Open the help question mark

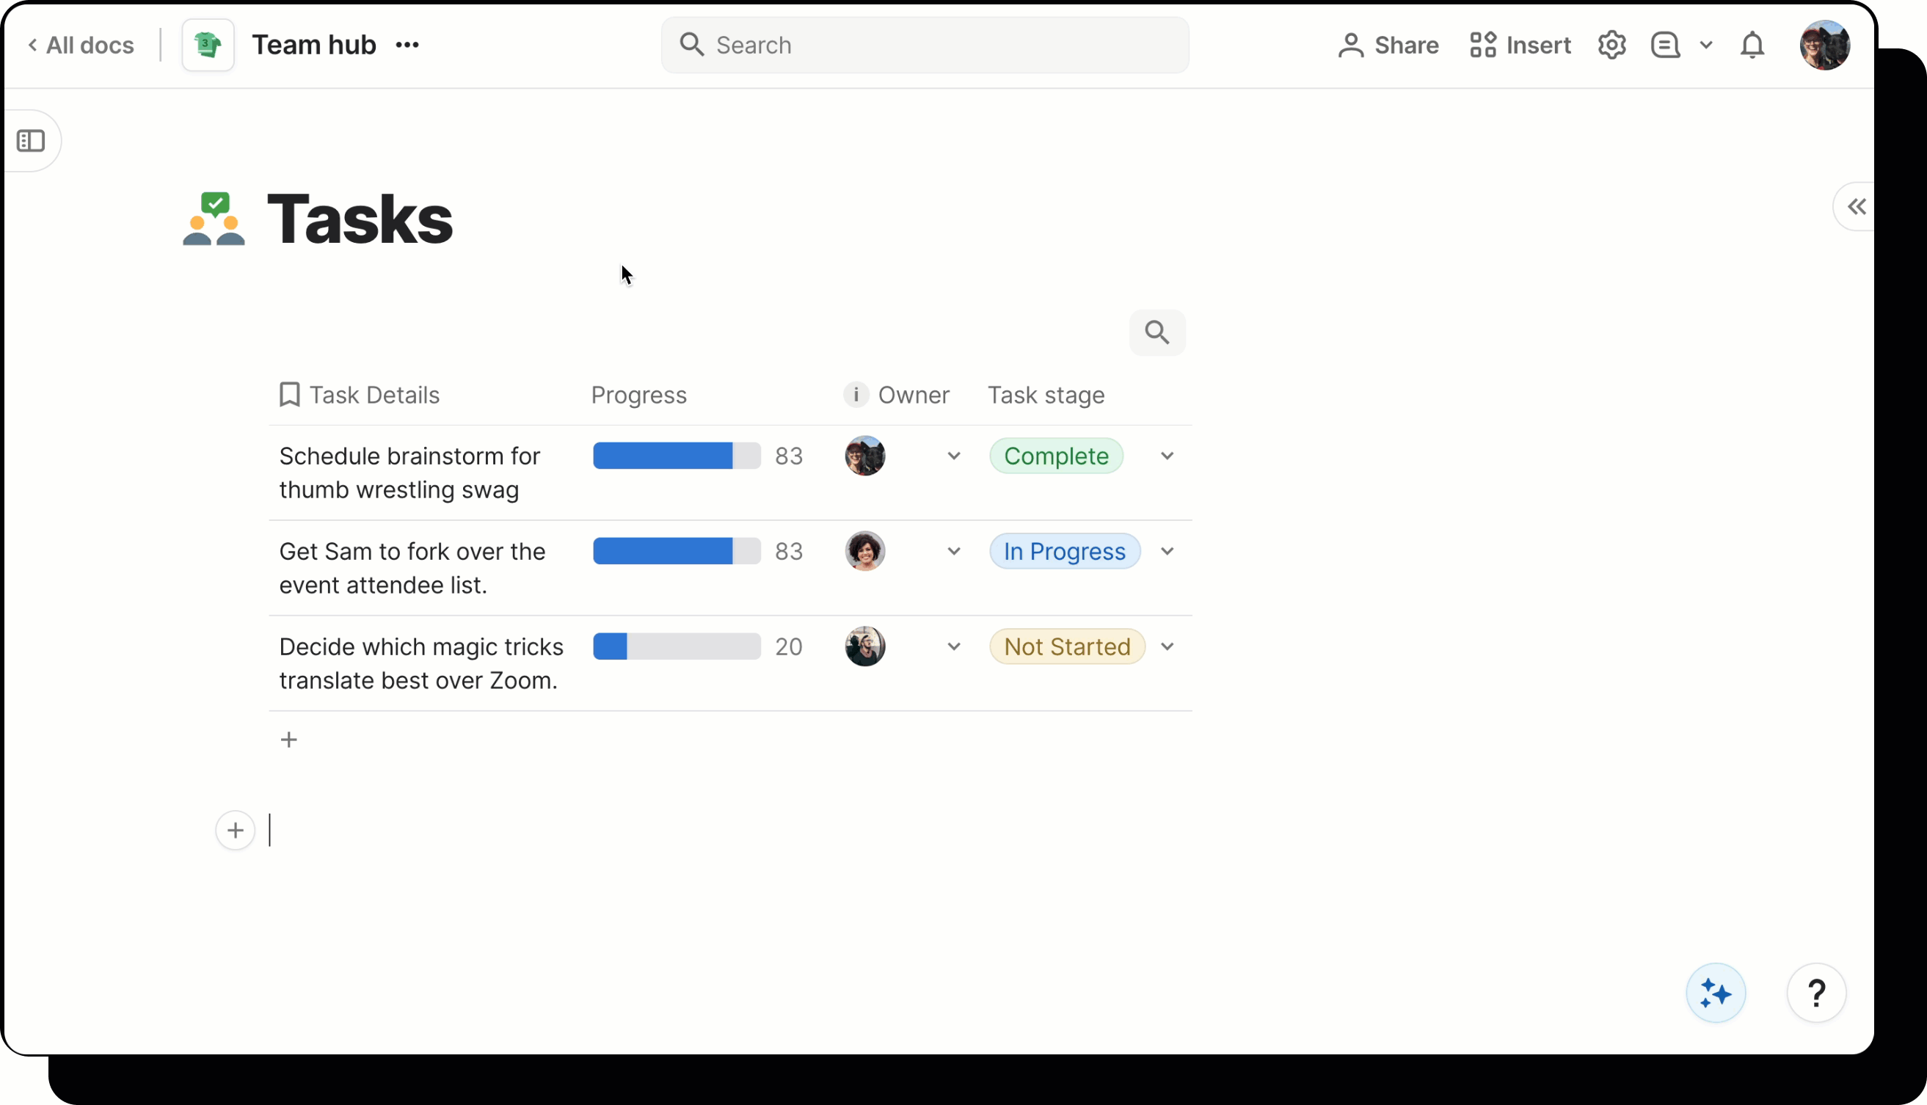pyautogui.click(x=1817, y=993)
